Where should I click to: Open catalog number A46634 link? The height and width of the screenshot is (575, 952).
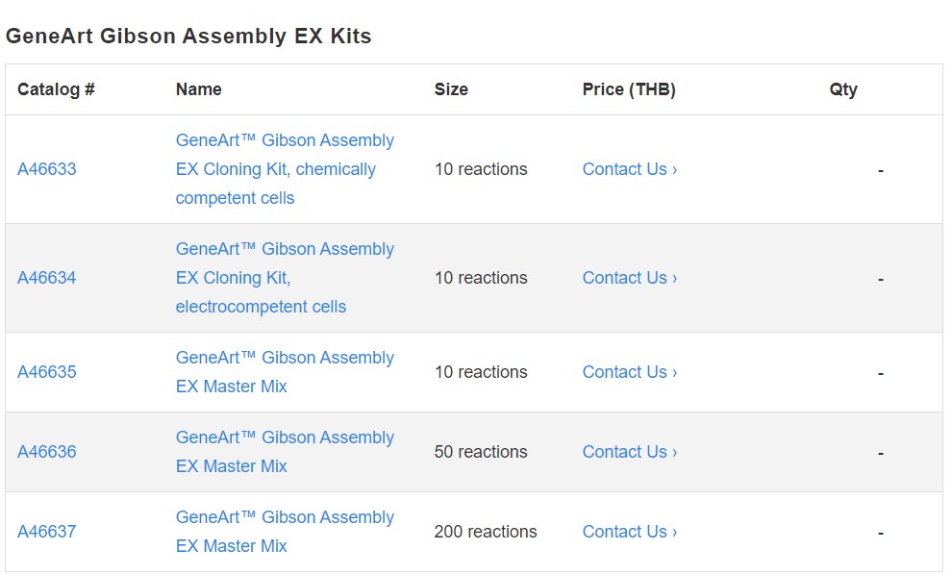point(47,278)
